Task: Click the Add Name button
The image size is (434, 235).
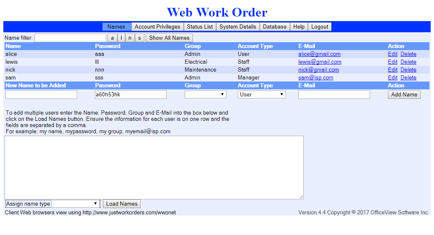Action: tap(404, 94)
